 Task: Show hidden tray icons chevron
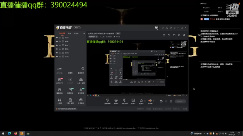click(204, 134)
